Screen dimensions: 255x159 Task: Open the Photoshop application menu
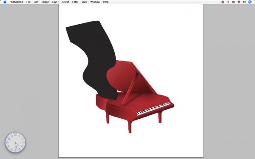click(x=16, y=2)
